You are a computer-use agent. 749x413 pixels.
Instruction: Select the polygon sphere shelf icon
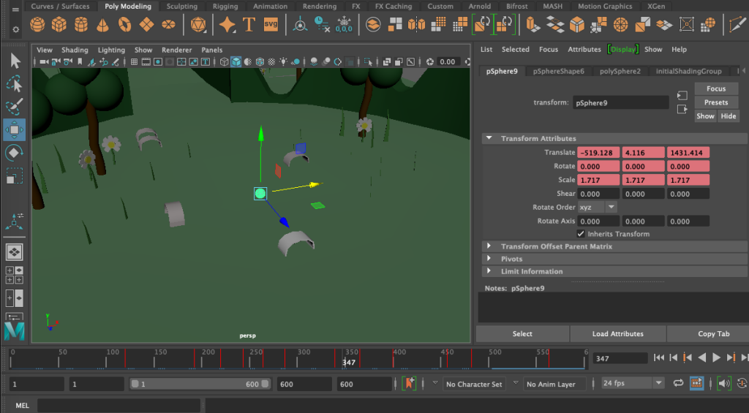click(37, 25)
